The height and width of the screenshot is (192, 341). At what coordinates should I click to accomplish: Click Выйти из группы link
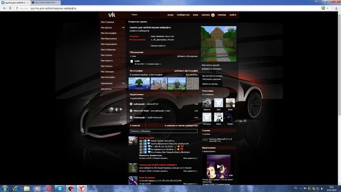point(210,84)
